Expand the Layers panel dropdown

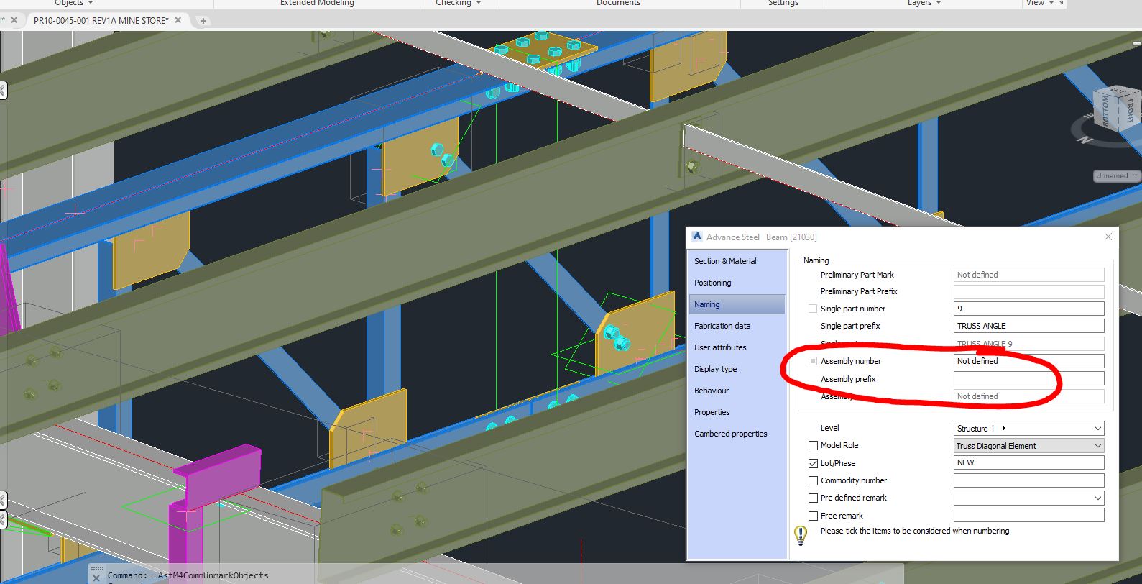coord(924,3)
